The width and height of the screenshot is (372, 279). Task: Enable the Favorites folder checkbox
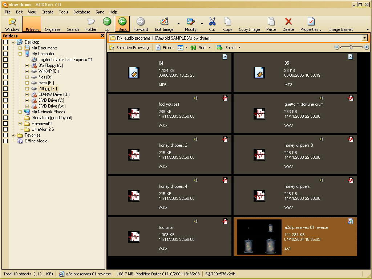pyautogui.click(x=5, y=135)
